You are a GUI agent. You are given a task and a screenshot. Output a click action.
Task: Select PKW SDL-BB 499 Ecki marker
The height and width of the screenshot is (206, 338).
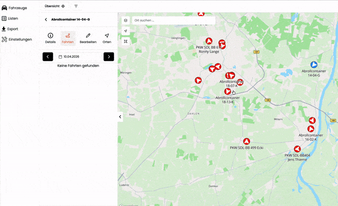tap(247, 142)
